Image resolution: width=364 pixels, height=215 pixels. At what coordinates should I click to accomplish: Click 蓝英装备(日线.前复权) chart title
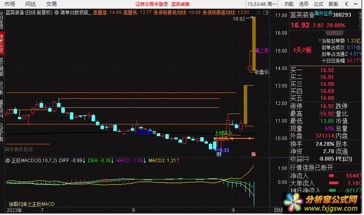pyautogui.click(x=29, y=12)
